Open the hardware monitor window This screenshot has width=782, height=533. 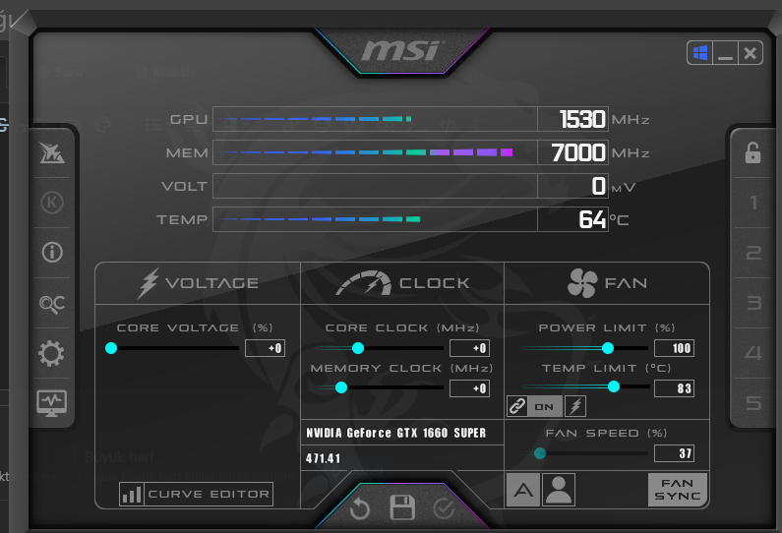pos(51,403)
